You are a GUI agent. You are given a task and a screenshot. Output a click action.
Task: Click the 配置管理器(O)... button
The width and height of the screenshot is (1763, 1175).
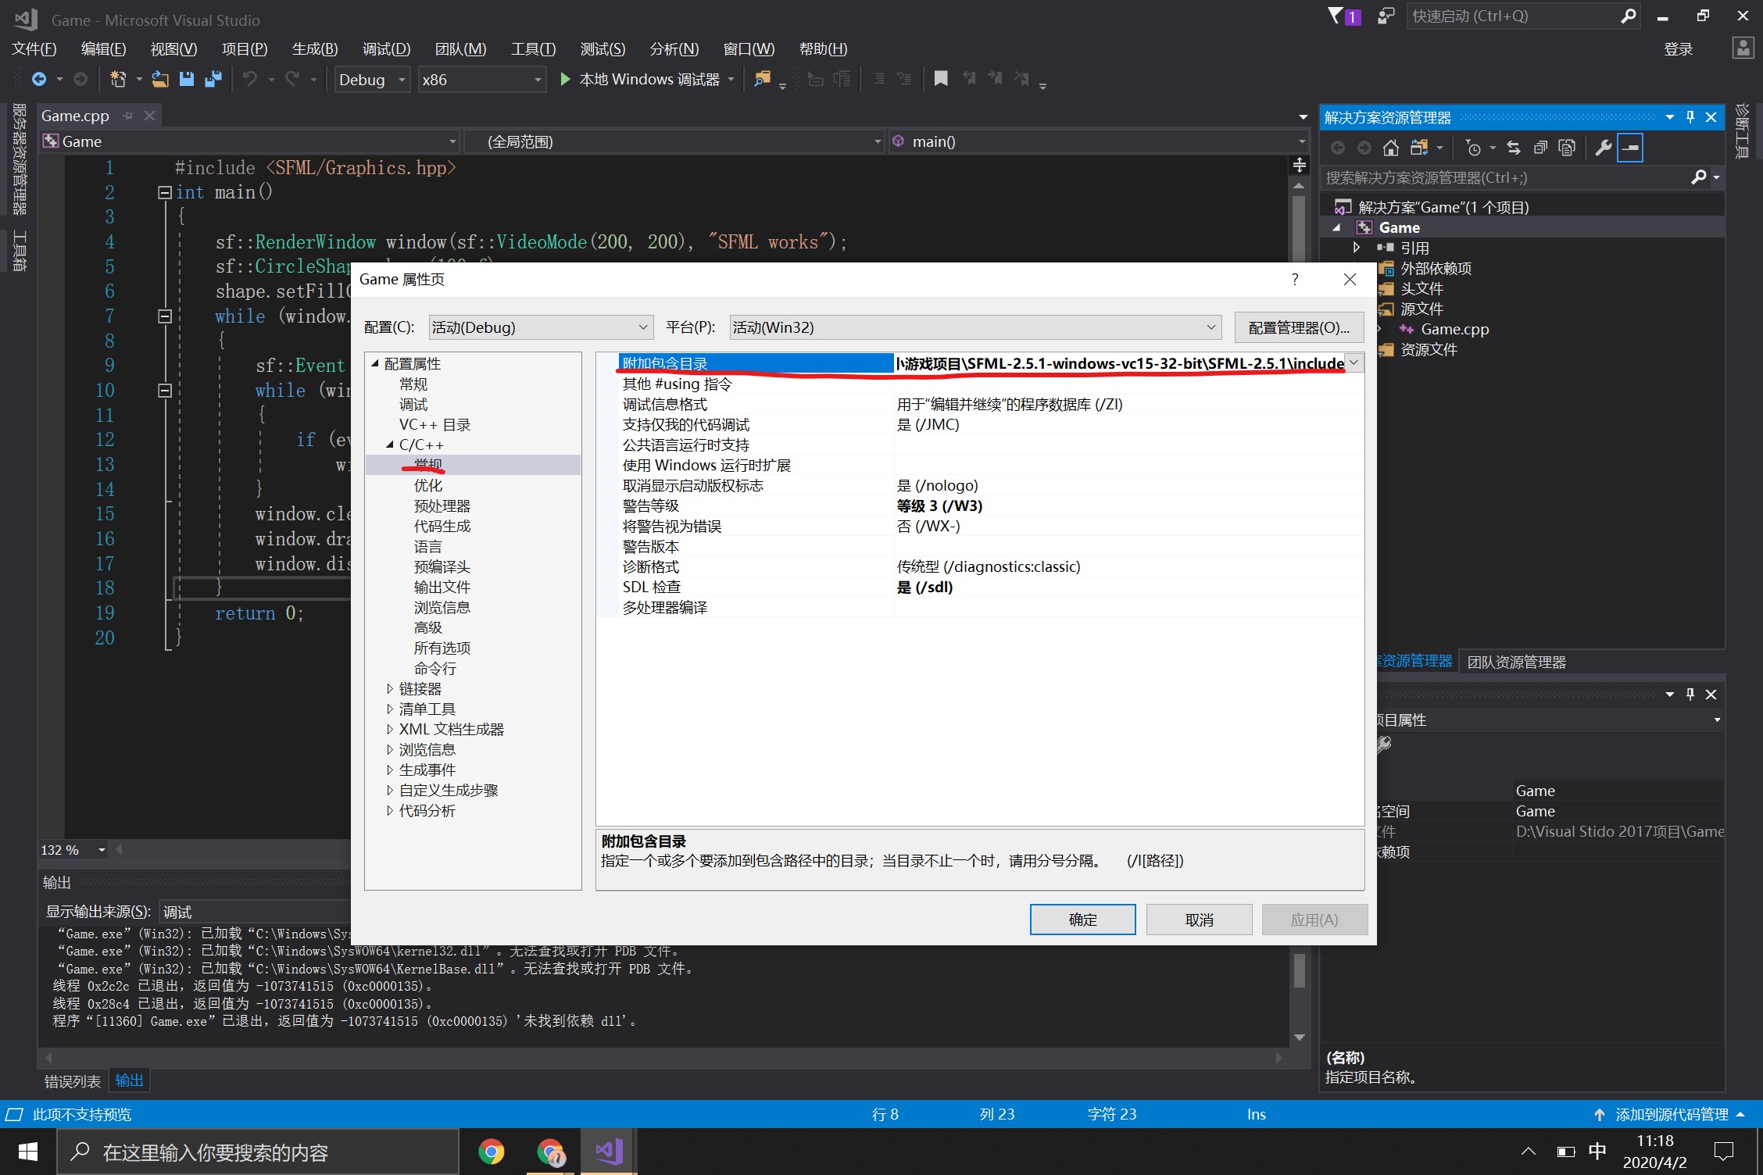click(1299, 327)
